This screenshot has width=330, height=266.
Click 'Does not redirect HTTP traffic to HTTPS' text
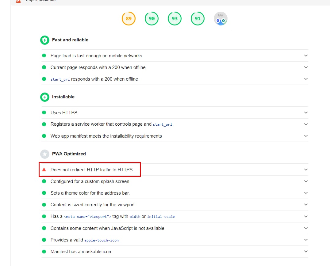(x=92, y=170)
